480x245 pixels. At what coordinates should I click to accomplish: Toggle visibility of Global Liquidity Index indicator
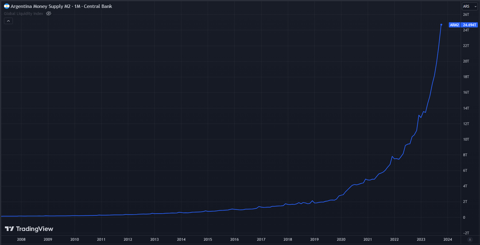click(48, 13)
